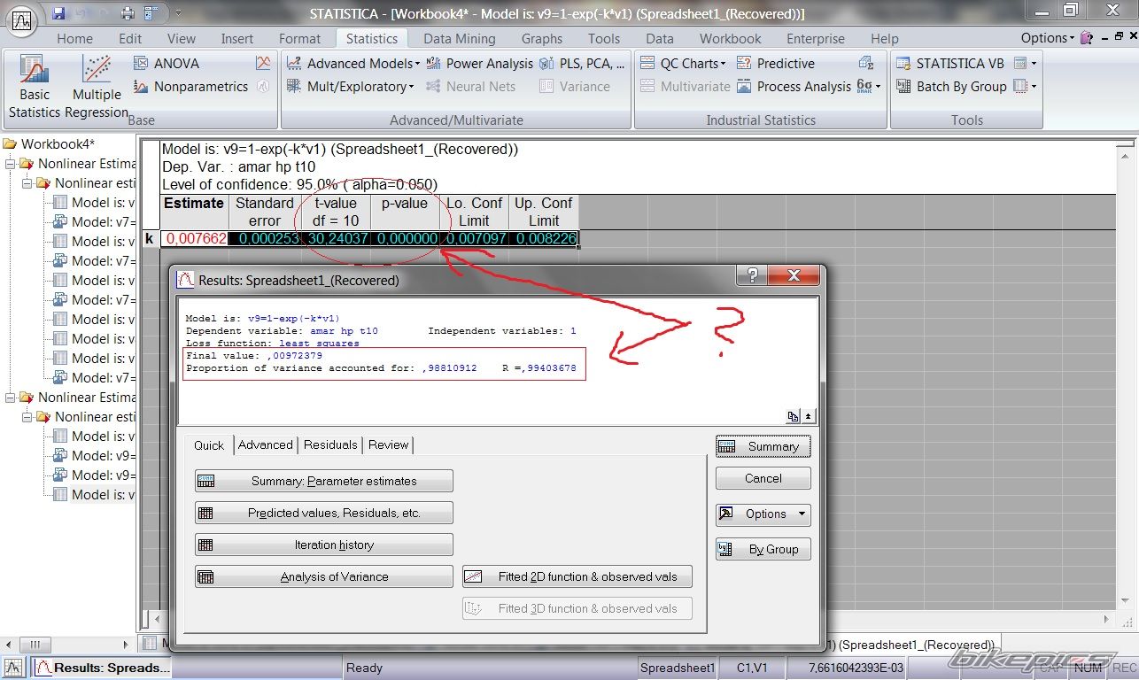Image resolution: width=1139 pixels, height=680 pixels.
Task: Select the k estimate cell value
Action: click(x=195, y=239)
